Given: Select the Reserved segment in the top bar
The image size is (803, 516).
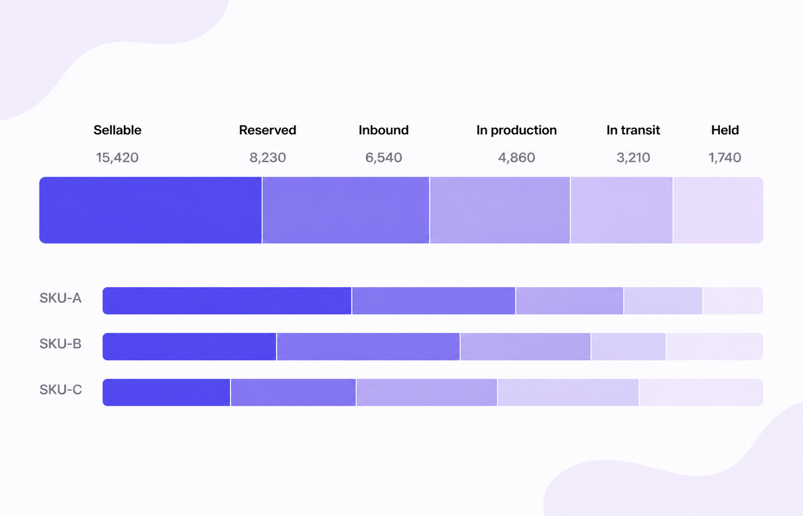Looking at the screenshot, I should 346,210.
